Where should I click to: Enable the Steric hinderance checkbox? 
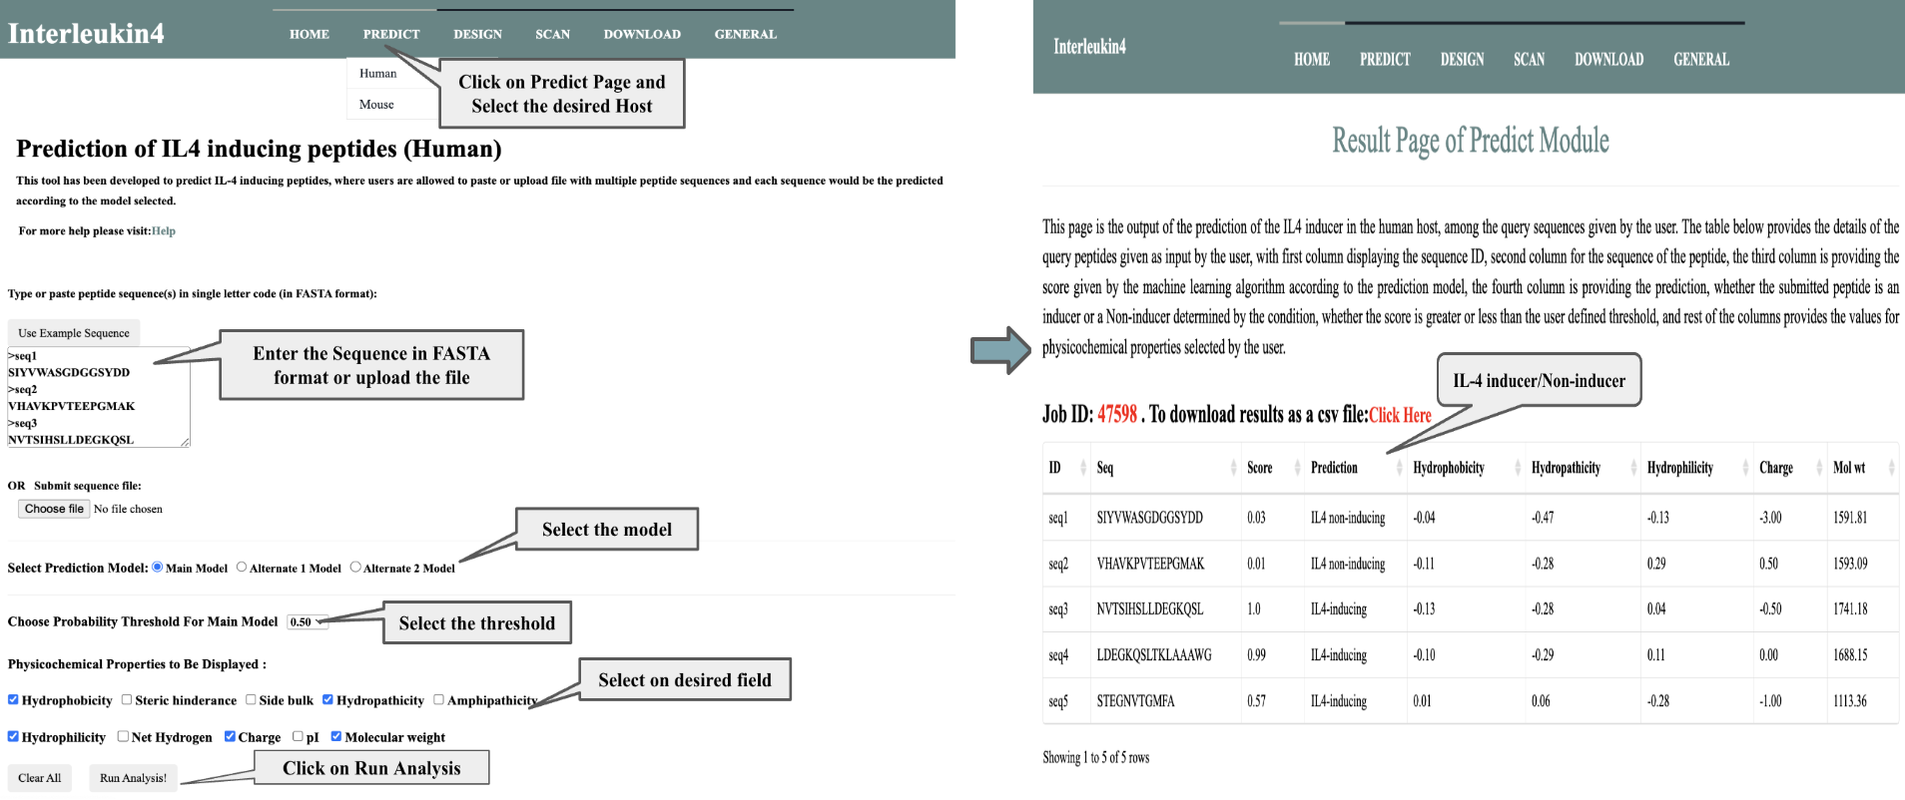(x=127, y=700)
